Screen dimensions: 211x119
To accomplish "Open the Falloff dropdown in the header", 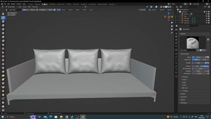I will coord(85,10).
